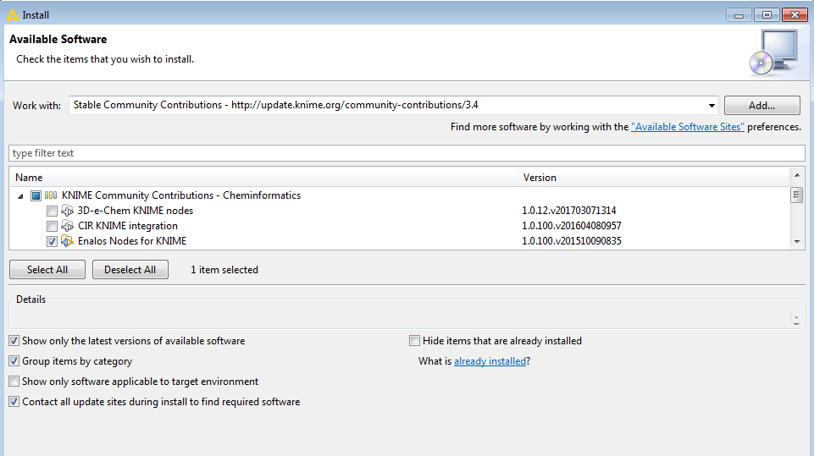Viewport: 814px width, 456px height.
Task: Select the 3D-e-Chem KNIME nodes row label
Action: coord(135,211)
